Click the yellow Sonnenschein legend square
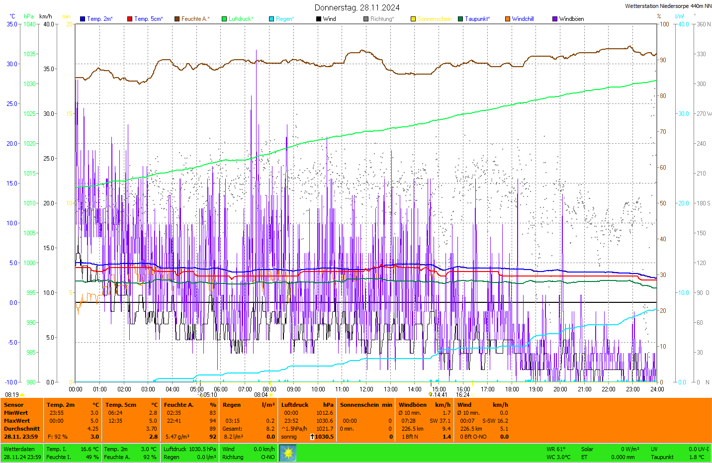 [413, 19]
